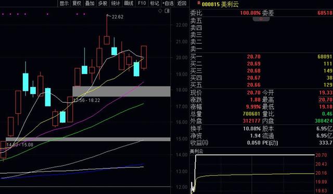Screen dimensions: 333x194
Task: Click the 卖一 row label
Action: click(x=196, y=49)
